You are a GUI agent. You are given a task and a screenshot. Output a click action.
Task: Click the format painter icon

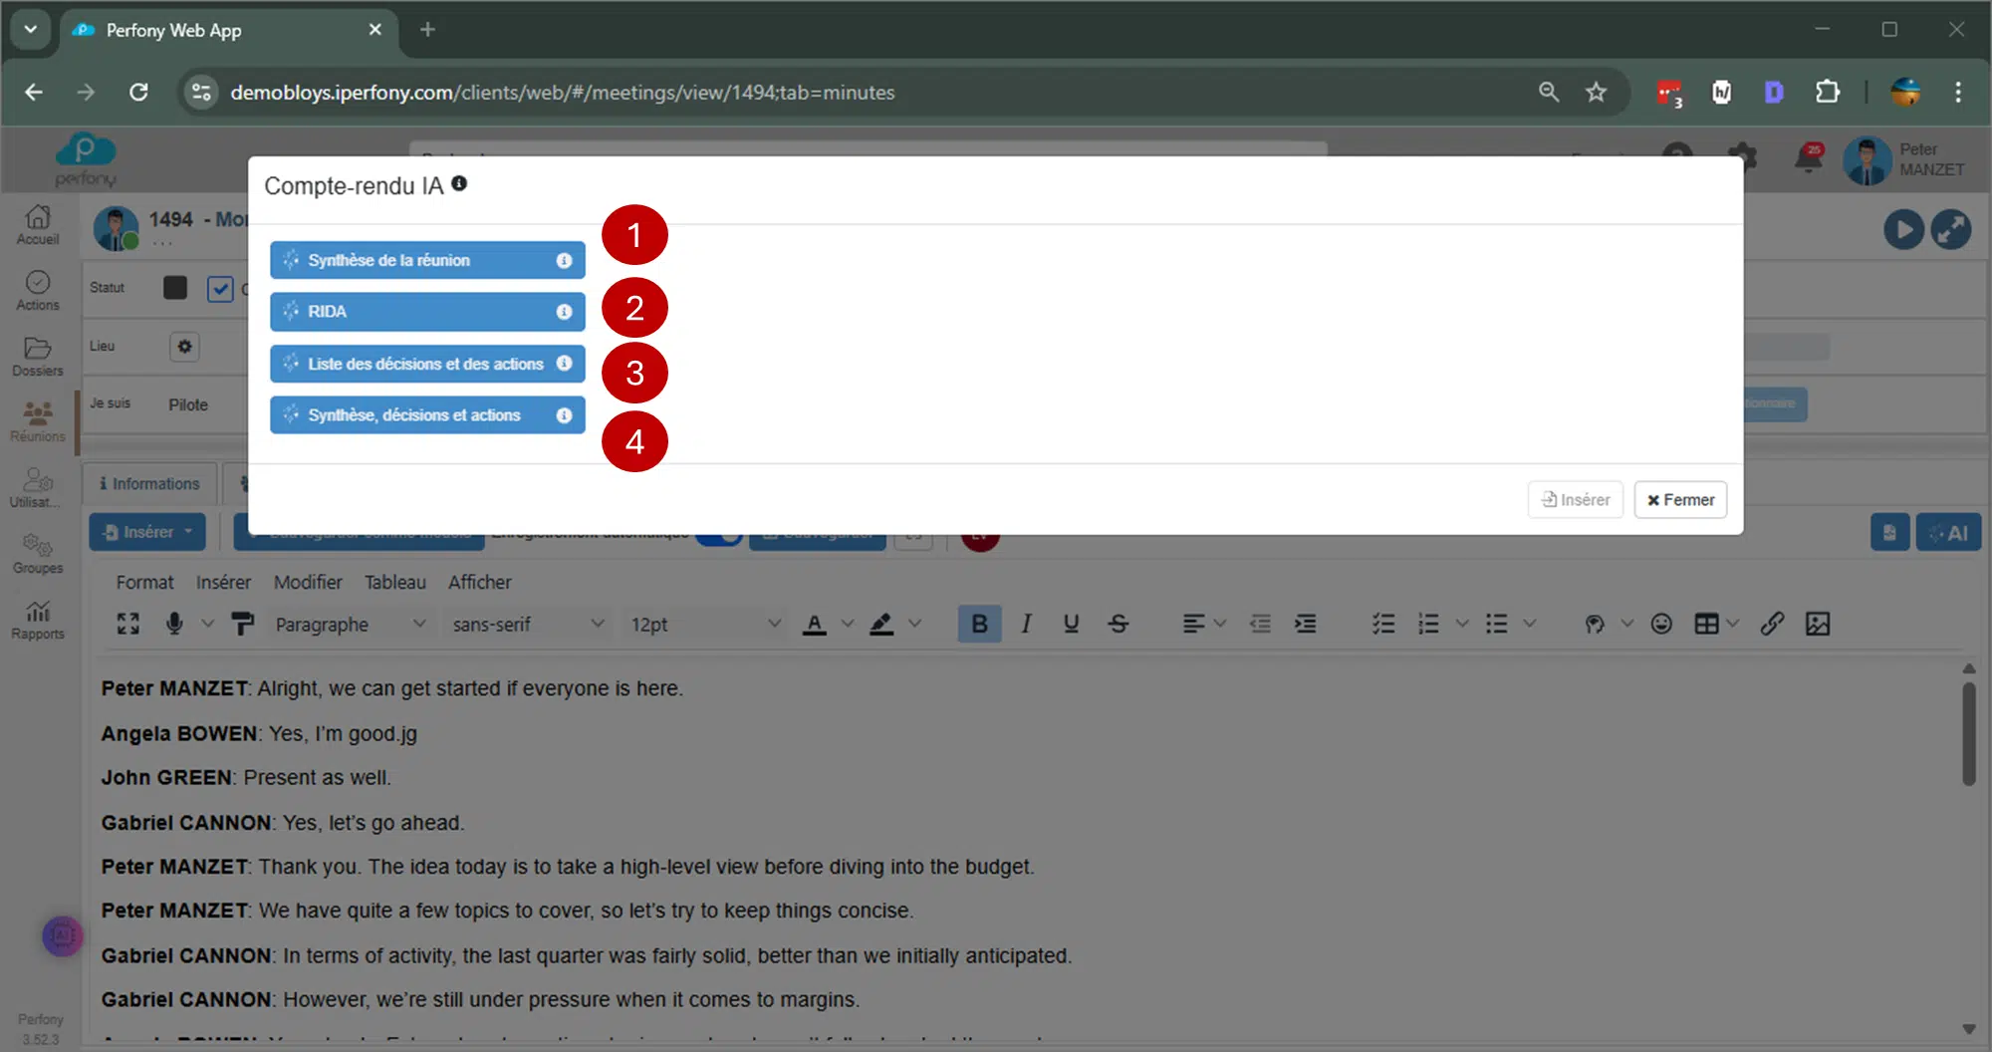coord(242,624)
